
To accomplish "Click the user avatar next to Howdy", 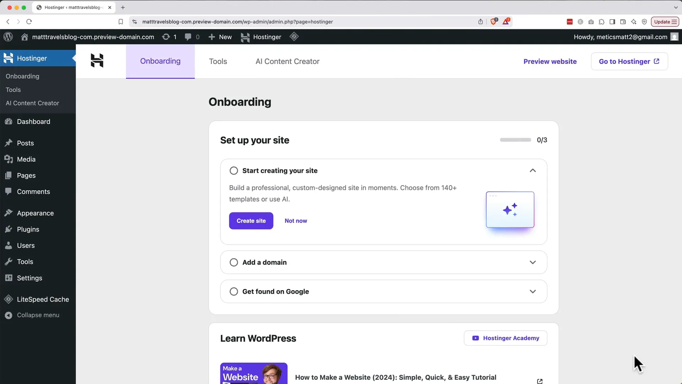I will pos(674,37).
